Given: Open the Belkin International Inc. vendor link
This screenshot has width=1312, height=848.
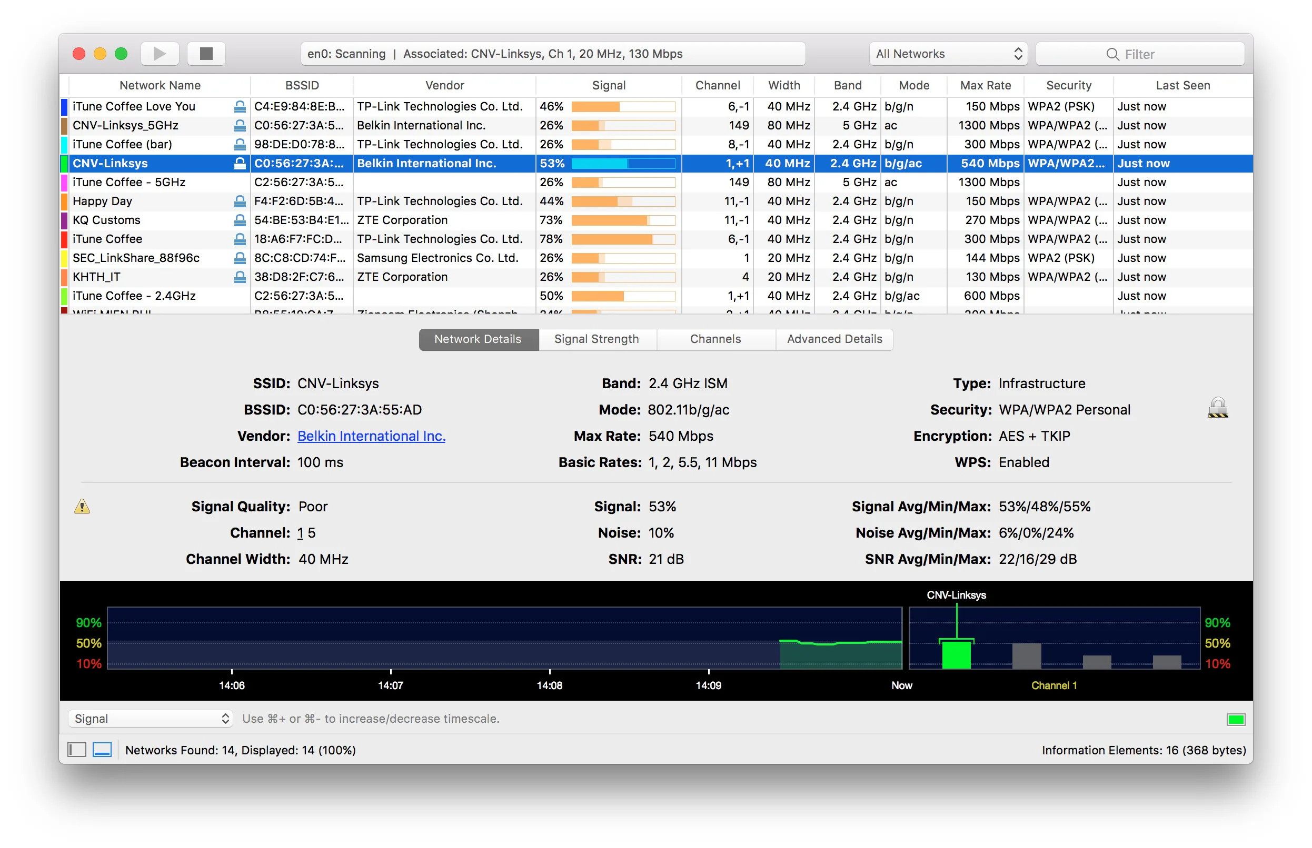Looking at the screenshot, I should [x=371, y=436].
